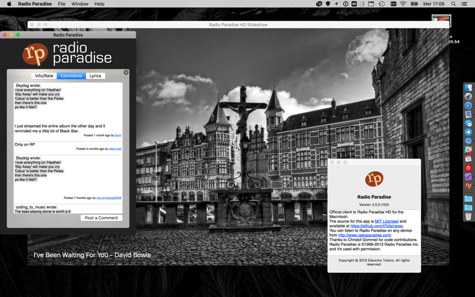Click the menu bar clock Mer 17:06
The width and height of the screenshot is (475, 297).
click(x=434, y=4)
